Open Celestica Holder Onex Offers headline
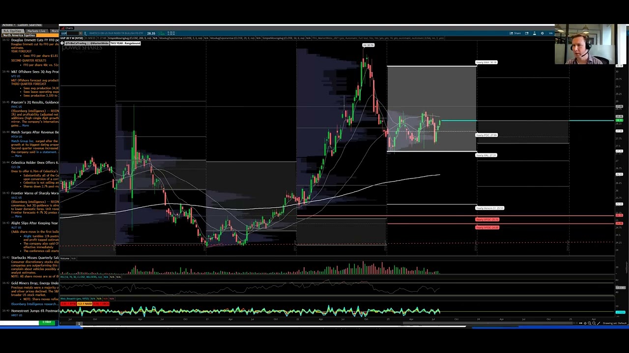 [x=35, y=163]
